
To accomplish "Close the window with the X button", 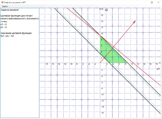I will tap(159, 2).
